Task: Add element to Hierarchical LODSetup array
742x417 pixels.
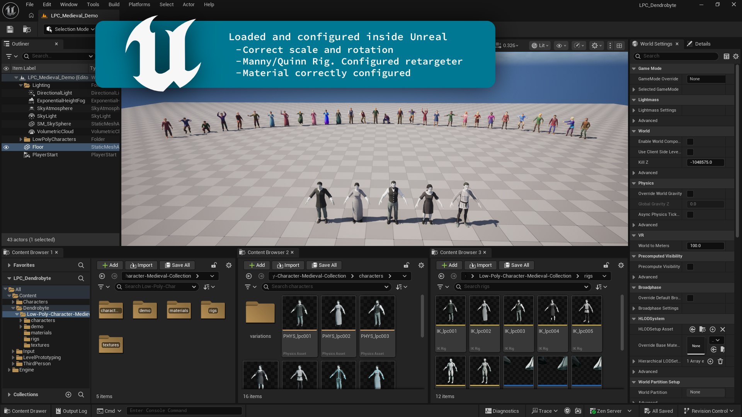Action: point(710,361)
